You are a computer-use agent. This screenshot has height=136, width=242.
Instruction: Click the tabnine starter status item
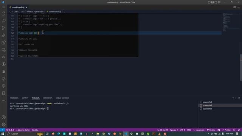pyautogui.click(x=23, y=130)
